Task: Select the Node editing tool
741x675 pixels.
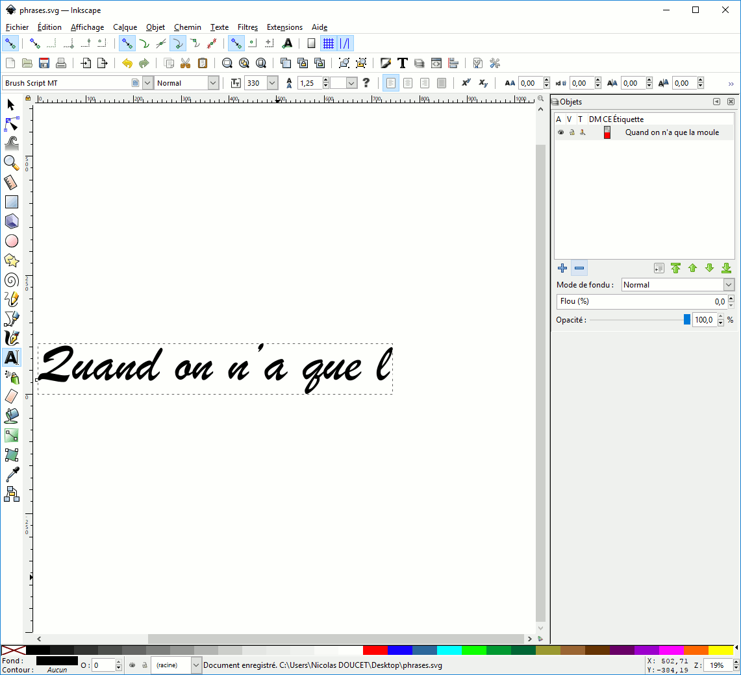Action: pyautogui.click(x=11, y=124)
